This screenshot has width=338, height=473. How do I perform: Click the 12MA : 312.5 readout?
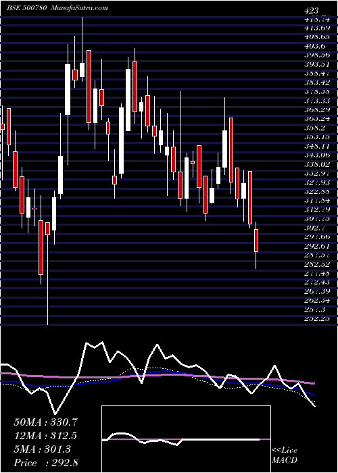click(45, 436)
